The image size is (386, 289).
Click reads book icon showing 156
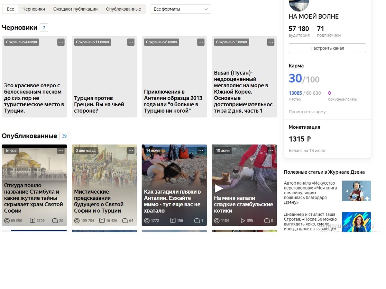point(172,221)
